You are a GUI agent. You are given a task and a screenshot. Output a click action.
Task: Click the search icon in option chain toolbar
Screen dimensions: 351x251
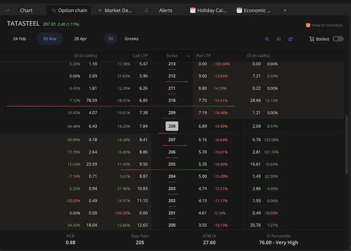pyautogui.click(x=267, y=39)
